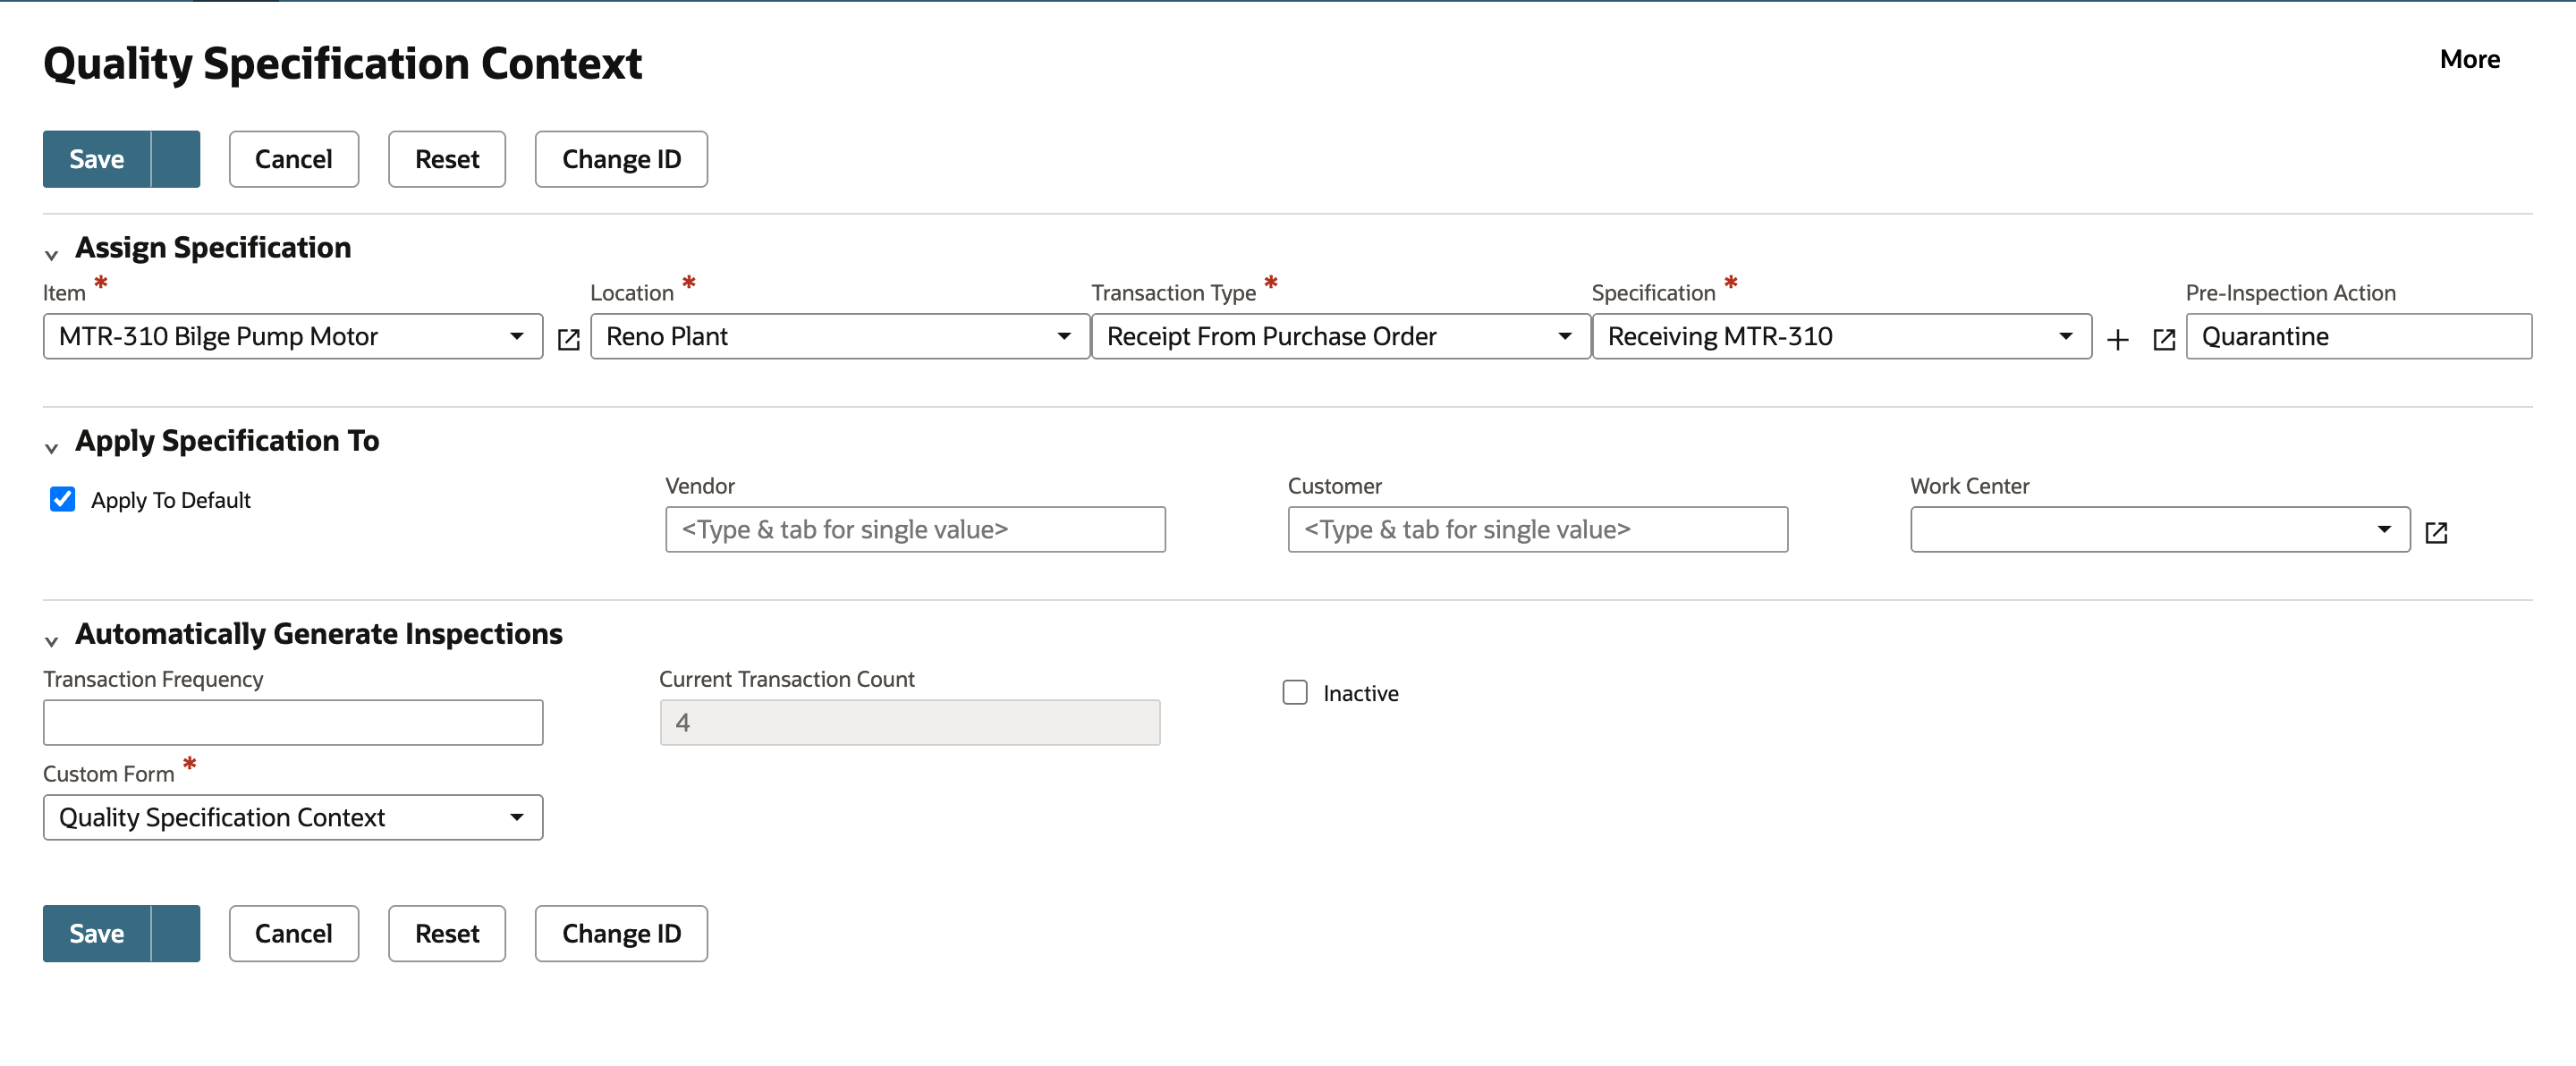Open bottom Save button dropdown segment

pos(176,933)
